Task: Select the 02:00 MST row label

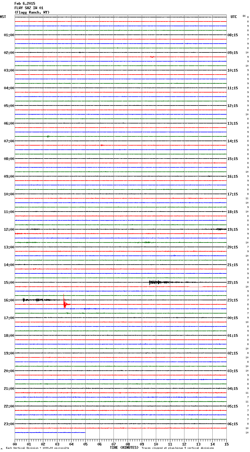Action: coord(9,53)
